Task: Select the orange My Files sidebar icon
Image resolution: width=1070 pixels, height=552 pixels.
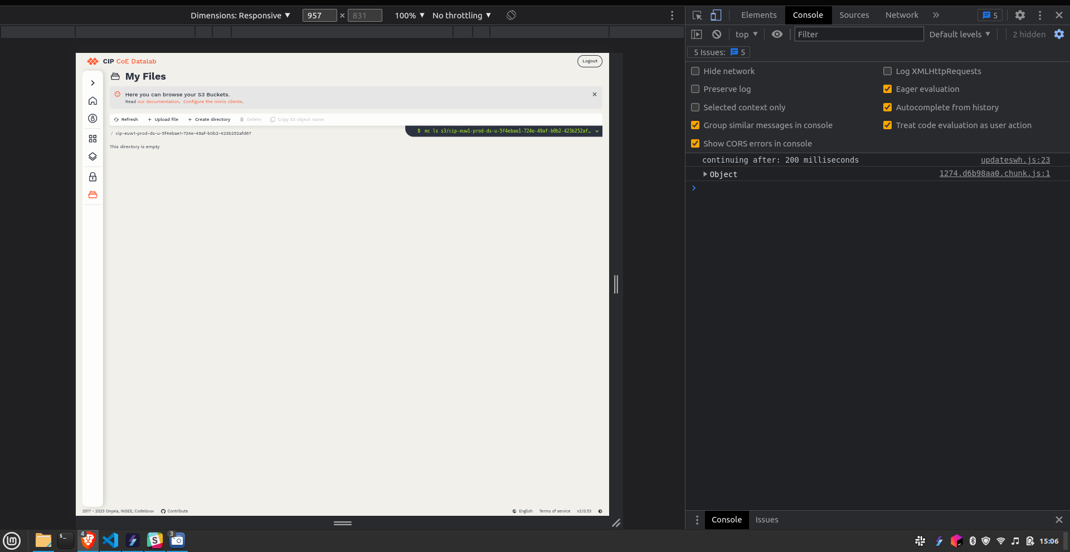Action: (93, 194)
